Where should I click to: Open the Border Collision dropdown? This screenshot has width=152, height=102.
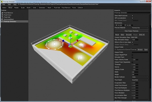140,77
